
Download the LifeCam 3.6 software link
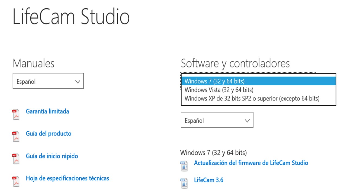pos(208,180)
